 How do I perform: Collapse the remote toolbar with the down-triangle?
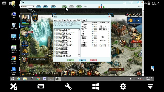point(150,86)
